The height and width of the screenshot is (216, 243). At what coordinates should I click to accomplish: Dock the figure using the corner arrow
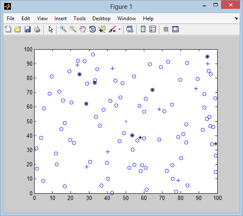tap(236, 19)
